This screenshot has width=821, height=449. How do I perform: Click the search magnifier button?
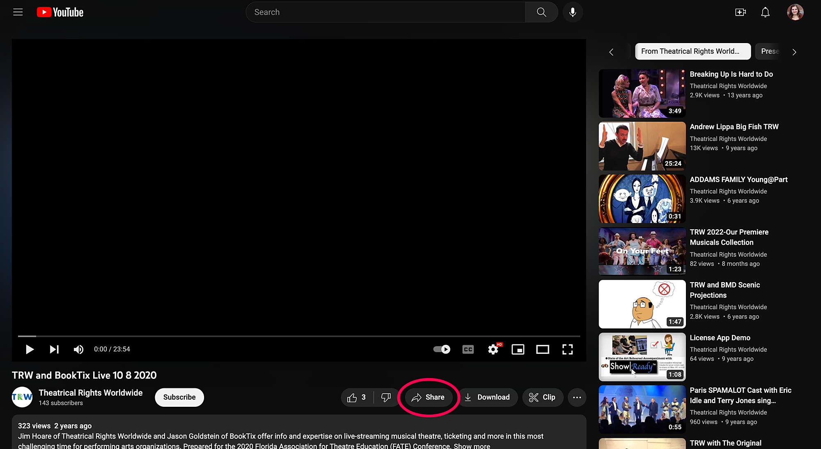click(x=541, y=12)
